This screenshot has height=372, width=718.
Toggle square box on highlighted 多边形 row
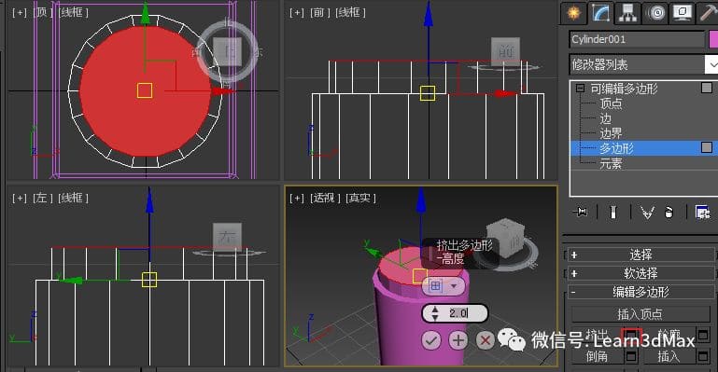point(707,147)
